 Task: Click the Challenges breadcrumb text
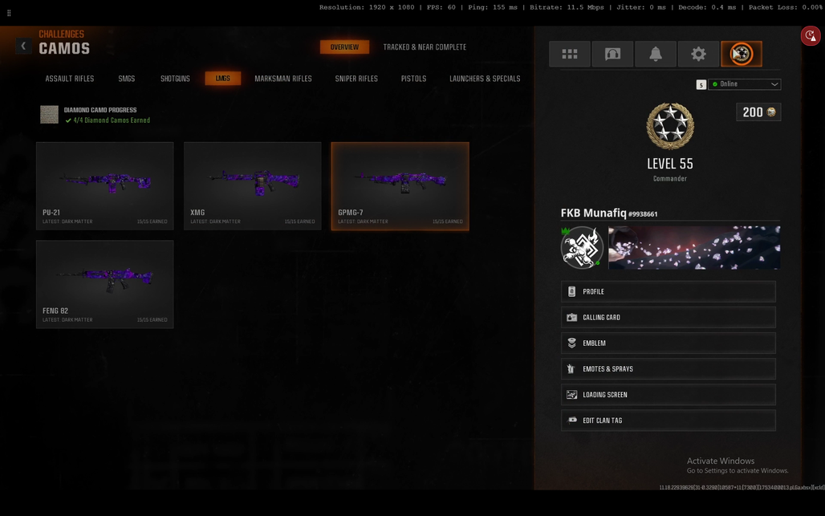[x=61, y=35]
